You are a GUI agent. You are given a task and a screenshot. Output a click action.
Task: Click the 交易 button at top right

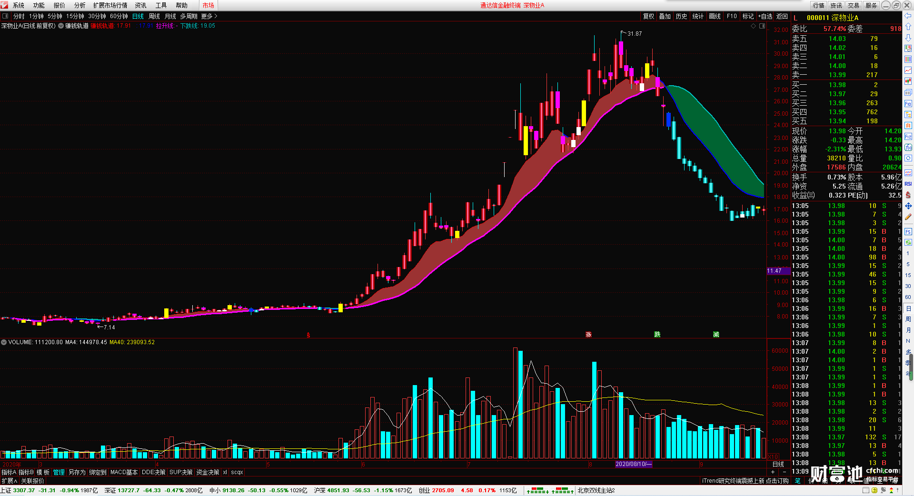[854, 5]
